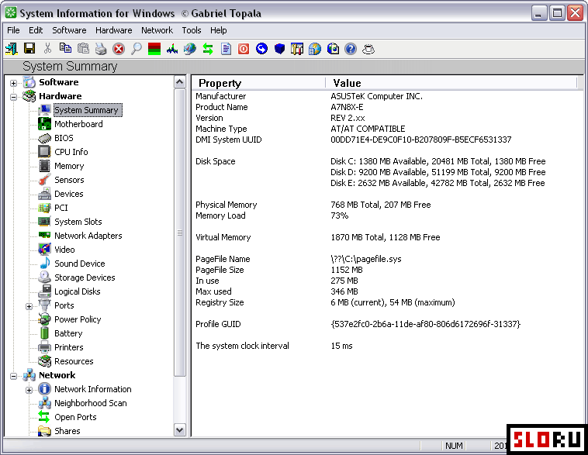
Task: Click the tree scrollbar down arrow
Action: [x=180, y=430]
